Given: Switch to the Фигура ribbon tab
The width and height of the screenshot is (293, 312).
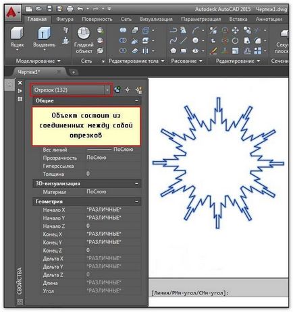Looking at the screenshot, I should tap(65, 19).
